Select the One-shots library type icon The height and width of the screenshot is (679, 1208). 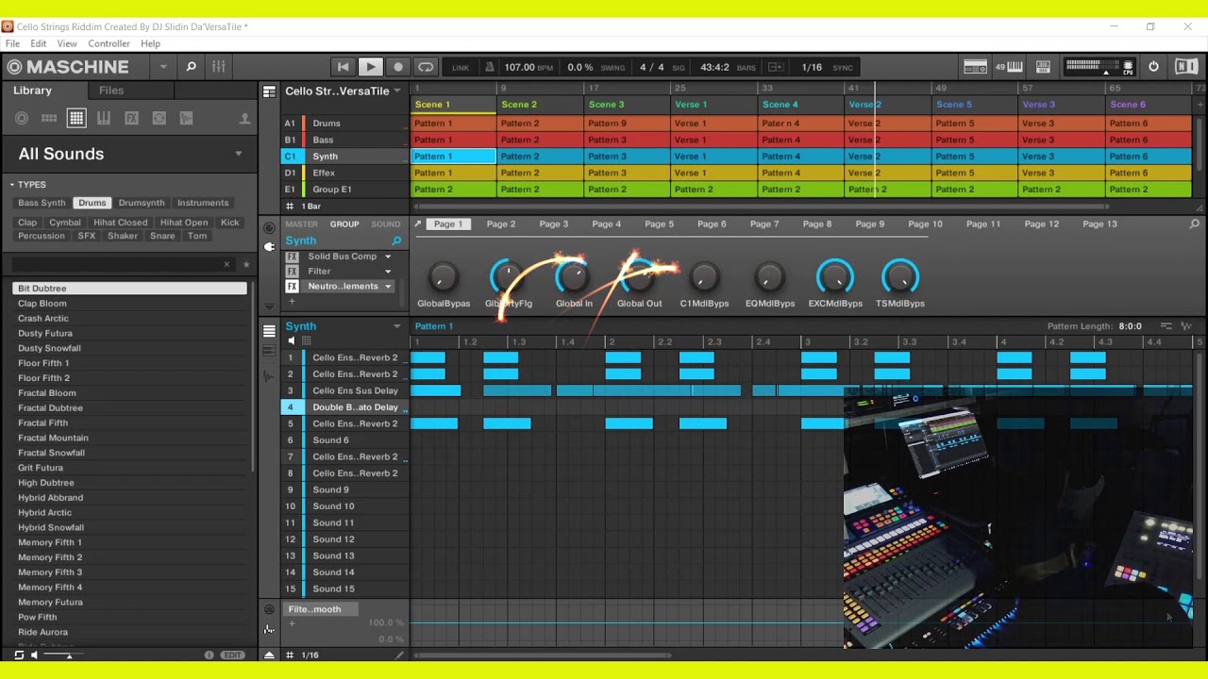coord(186,118)
